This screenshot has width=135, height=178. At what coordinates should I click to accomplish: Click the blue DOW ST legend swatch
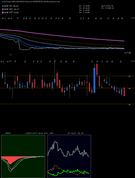pyautogui.click(x=3, y=6)
